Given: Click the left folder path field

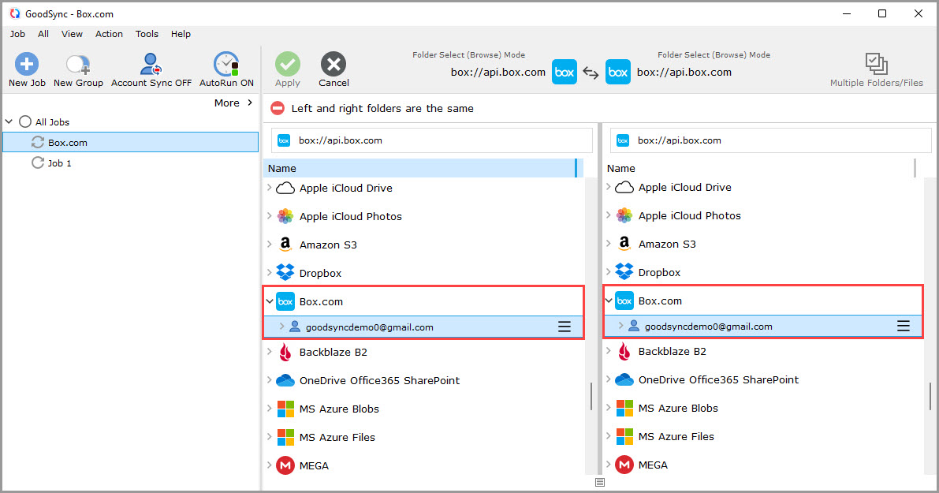Looking at the screenshot, I should click(432, 140).
